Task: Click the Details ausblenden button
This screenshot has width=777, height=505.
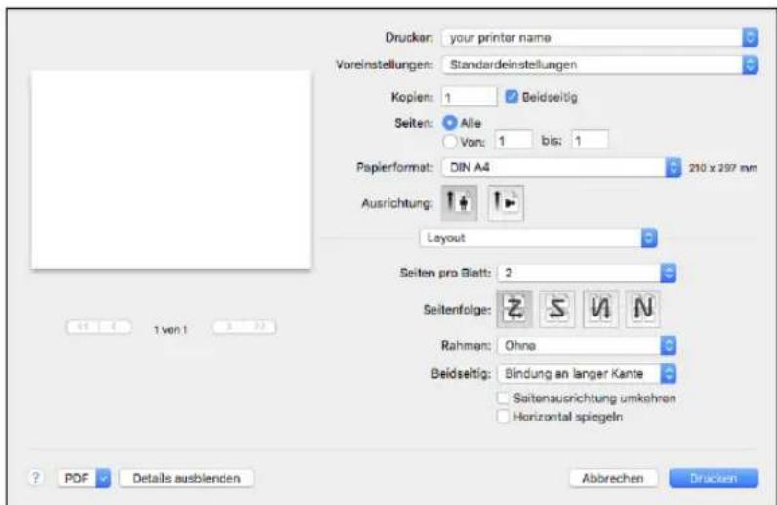Action: click(186, 479)
